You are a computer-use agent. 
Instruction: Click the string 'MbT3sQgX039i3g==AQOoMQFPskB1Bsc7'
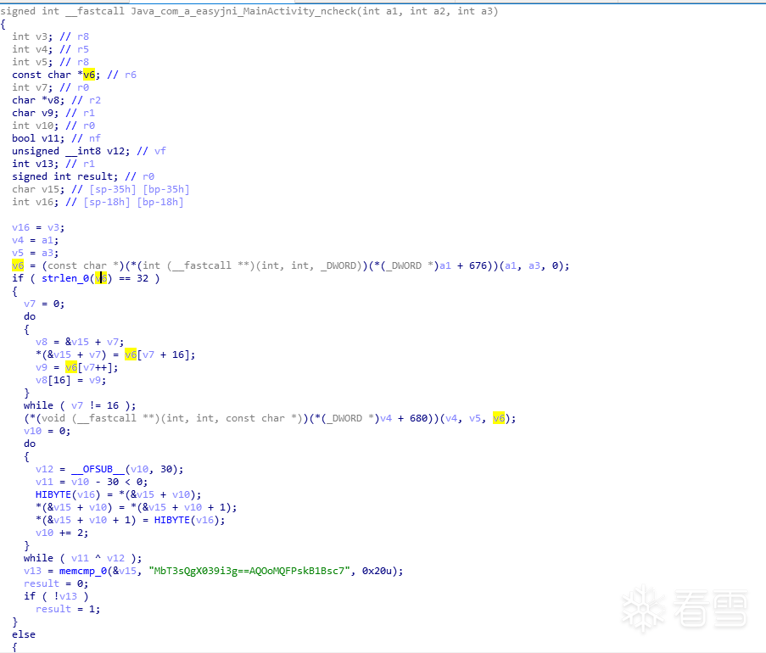(x=249, y=571)
